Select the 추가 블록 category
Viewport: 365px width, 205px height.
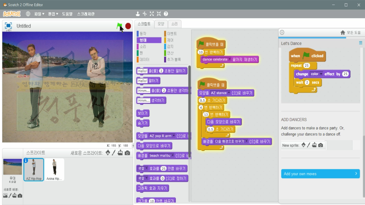click(x=176, y=60)
